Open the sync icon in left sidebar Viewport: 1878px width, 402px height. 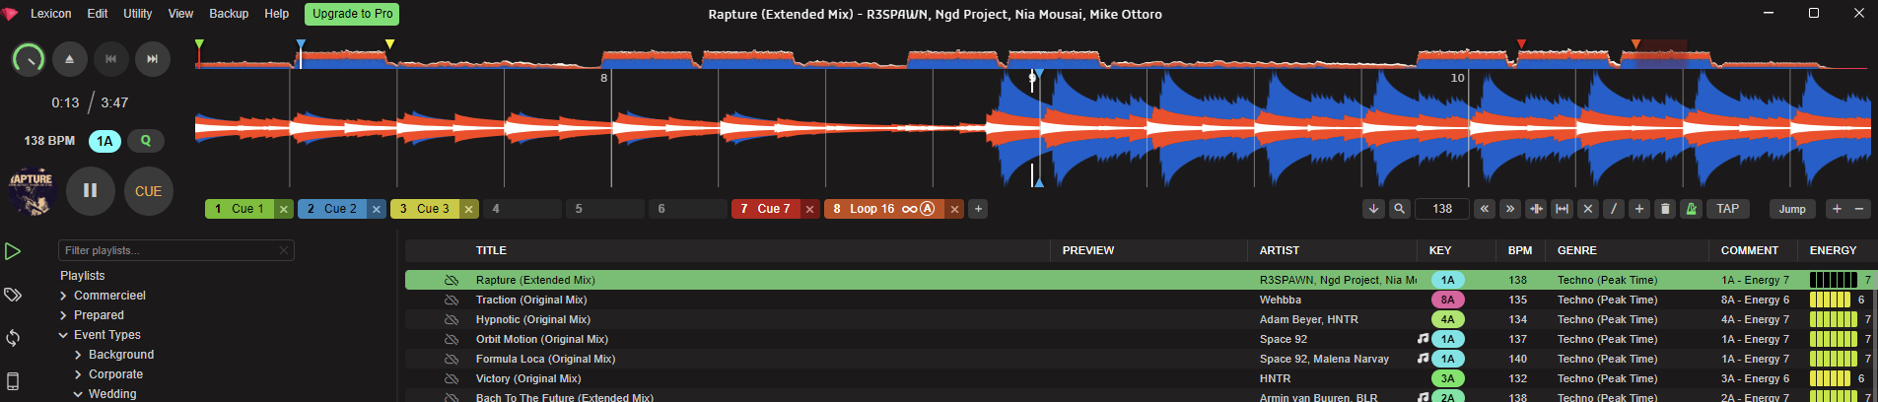(x=13, y=338)
